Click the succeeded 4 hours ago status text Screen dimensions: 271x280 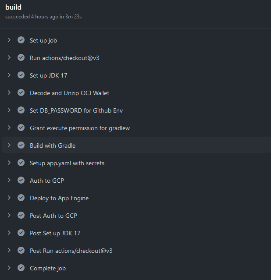click(x=43, y=17)
